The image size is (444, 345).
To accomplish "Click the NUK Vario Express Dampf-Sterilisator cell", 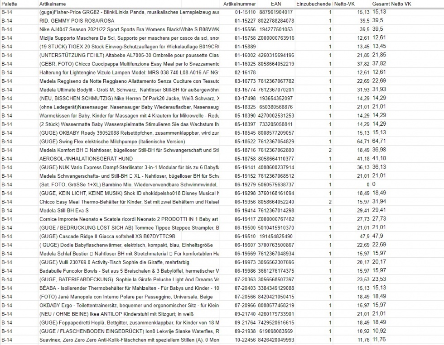I will pyautogui.click(x=129, y=167).
